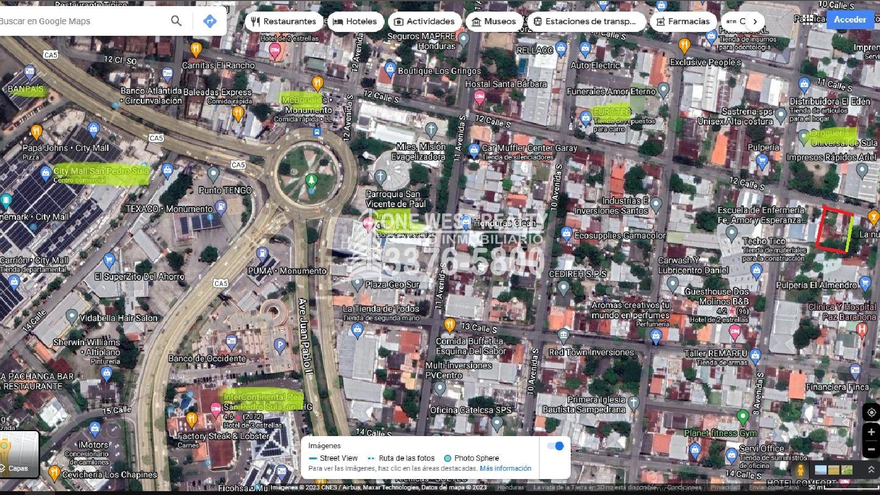This screenshot has height=495, width=880.
Task: Click the yellow Pegman Street View icon
Action: [800, 470]
